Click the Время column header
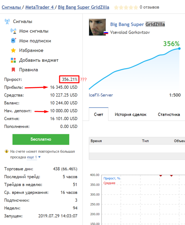185x225 pixels. click(x=96, y=141)
